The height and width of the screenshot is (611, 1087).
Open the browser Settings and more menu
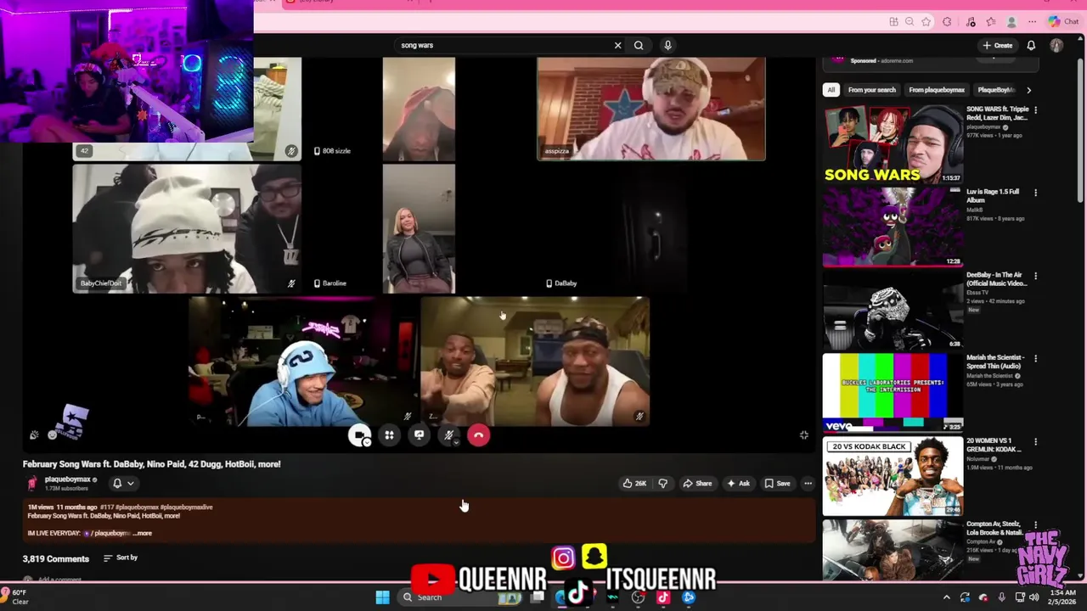point(1033,22)
